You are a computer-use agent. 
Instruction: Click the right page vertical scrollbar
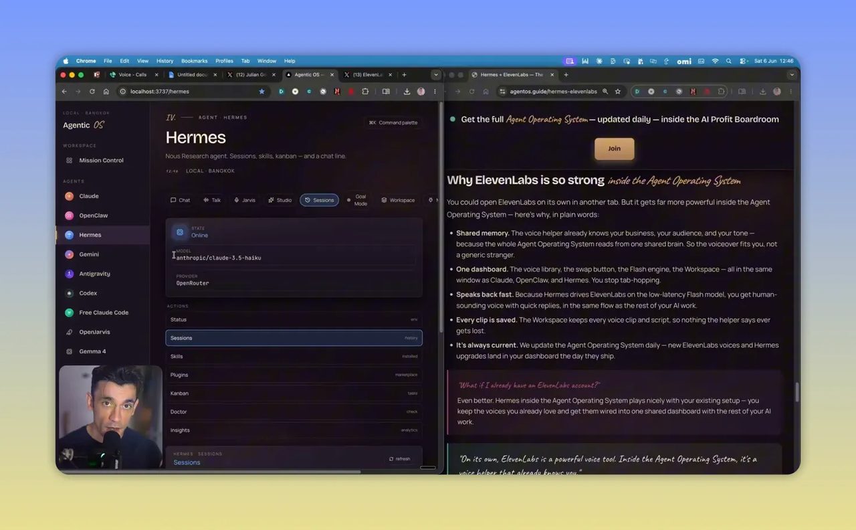796,391
